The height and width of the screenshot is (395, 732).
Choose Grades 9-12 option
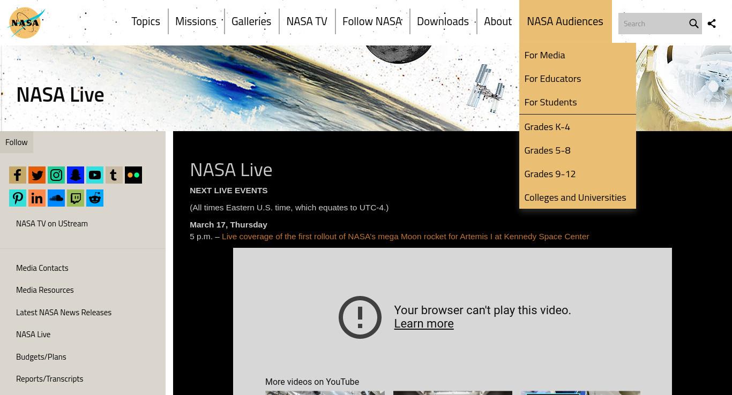click(577, 174)
